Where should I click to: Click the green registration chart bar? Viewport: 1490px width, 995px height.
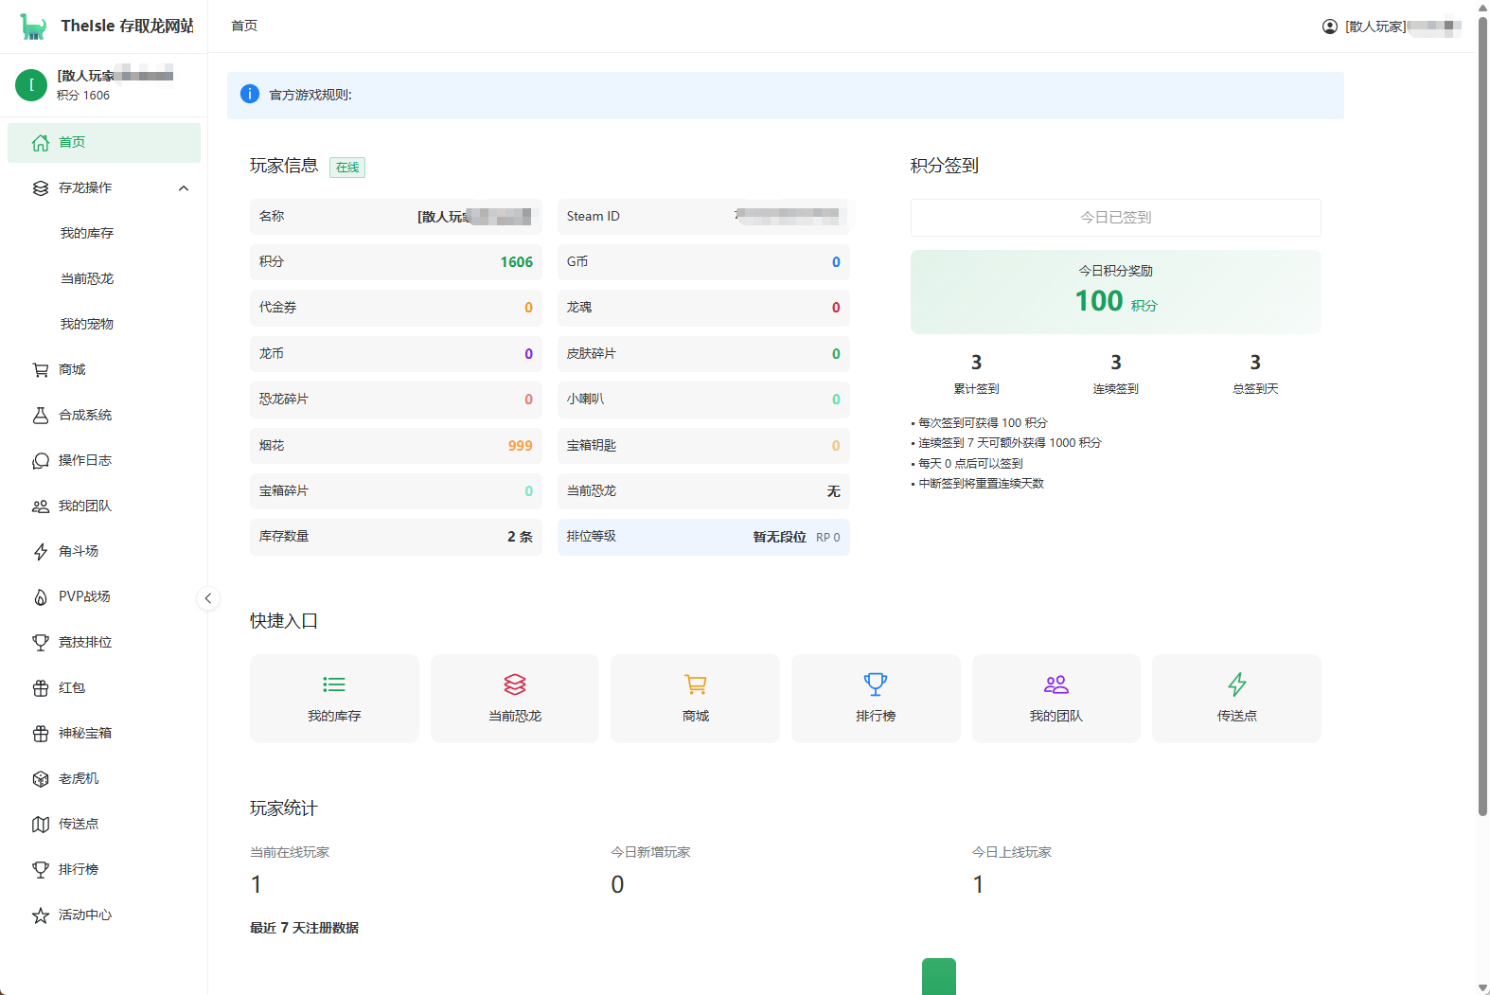(x=939, y=976)
